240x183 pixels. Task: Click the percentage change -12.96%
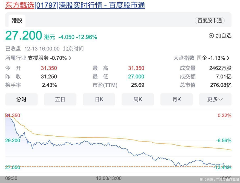click(x=86, y=37)
